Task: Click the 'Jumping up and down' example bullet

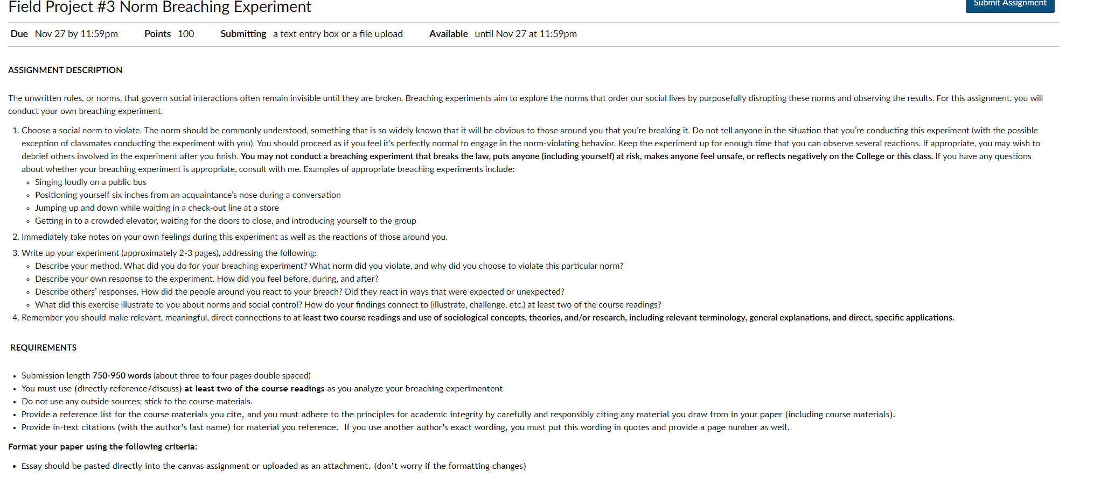Action: [x=157, y=208]
